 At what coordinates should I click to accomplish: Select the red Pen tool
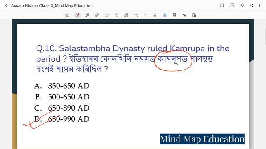[78, 15]
